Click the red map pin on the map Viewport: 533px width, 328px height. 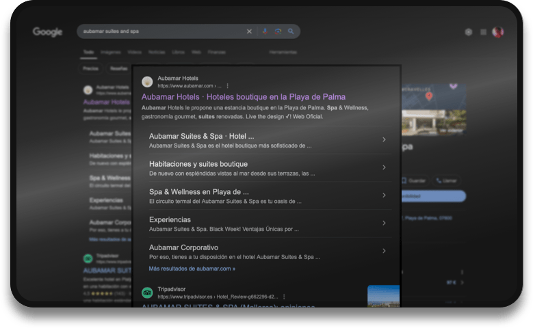(429, 96)
